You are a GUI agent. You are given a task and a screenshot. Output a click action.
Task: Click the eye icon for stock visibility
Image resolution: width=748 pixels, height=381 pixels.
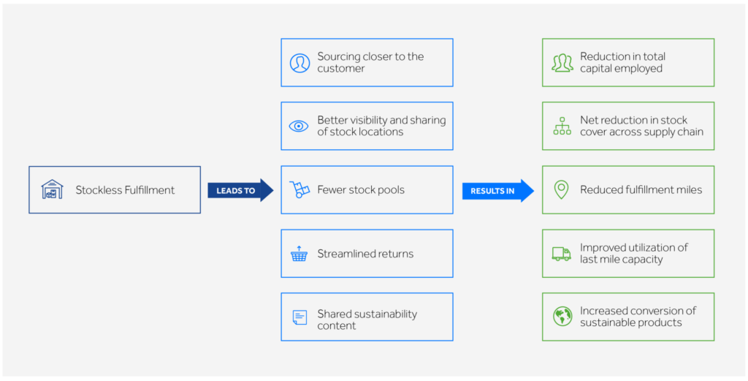299,126
